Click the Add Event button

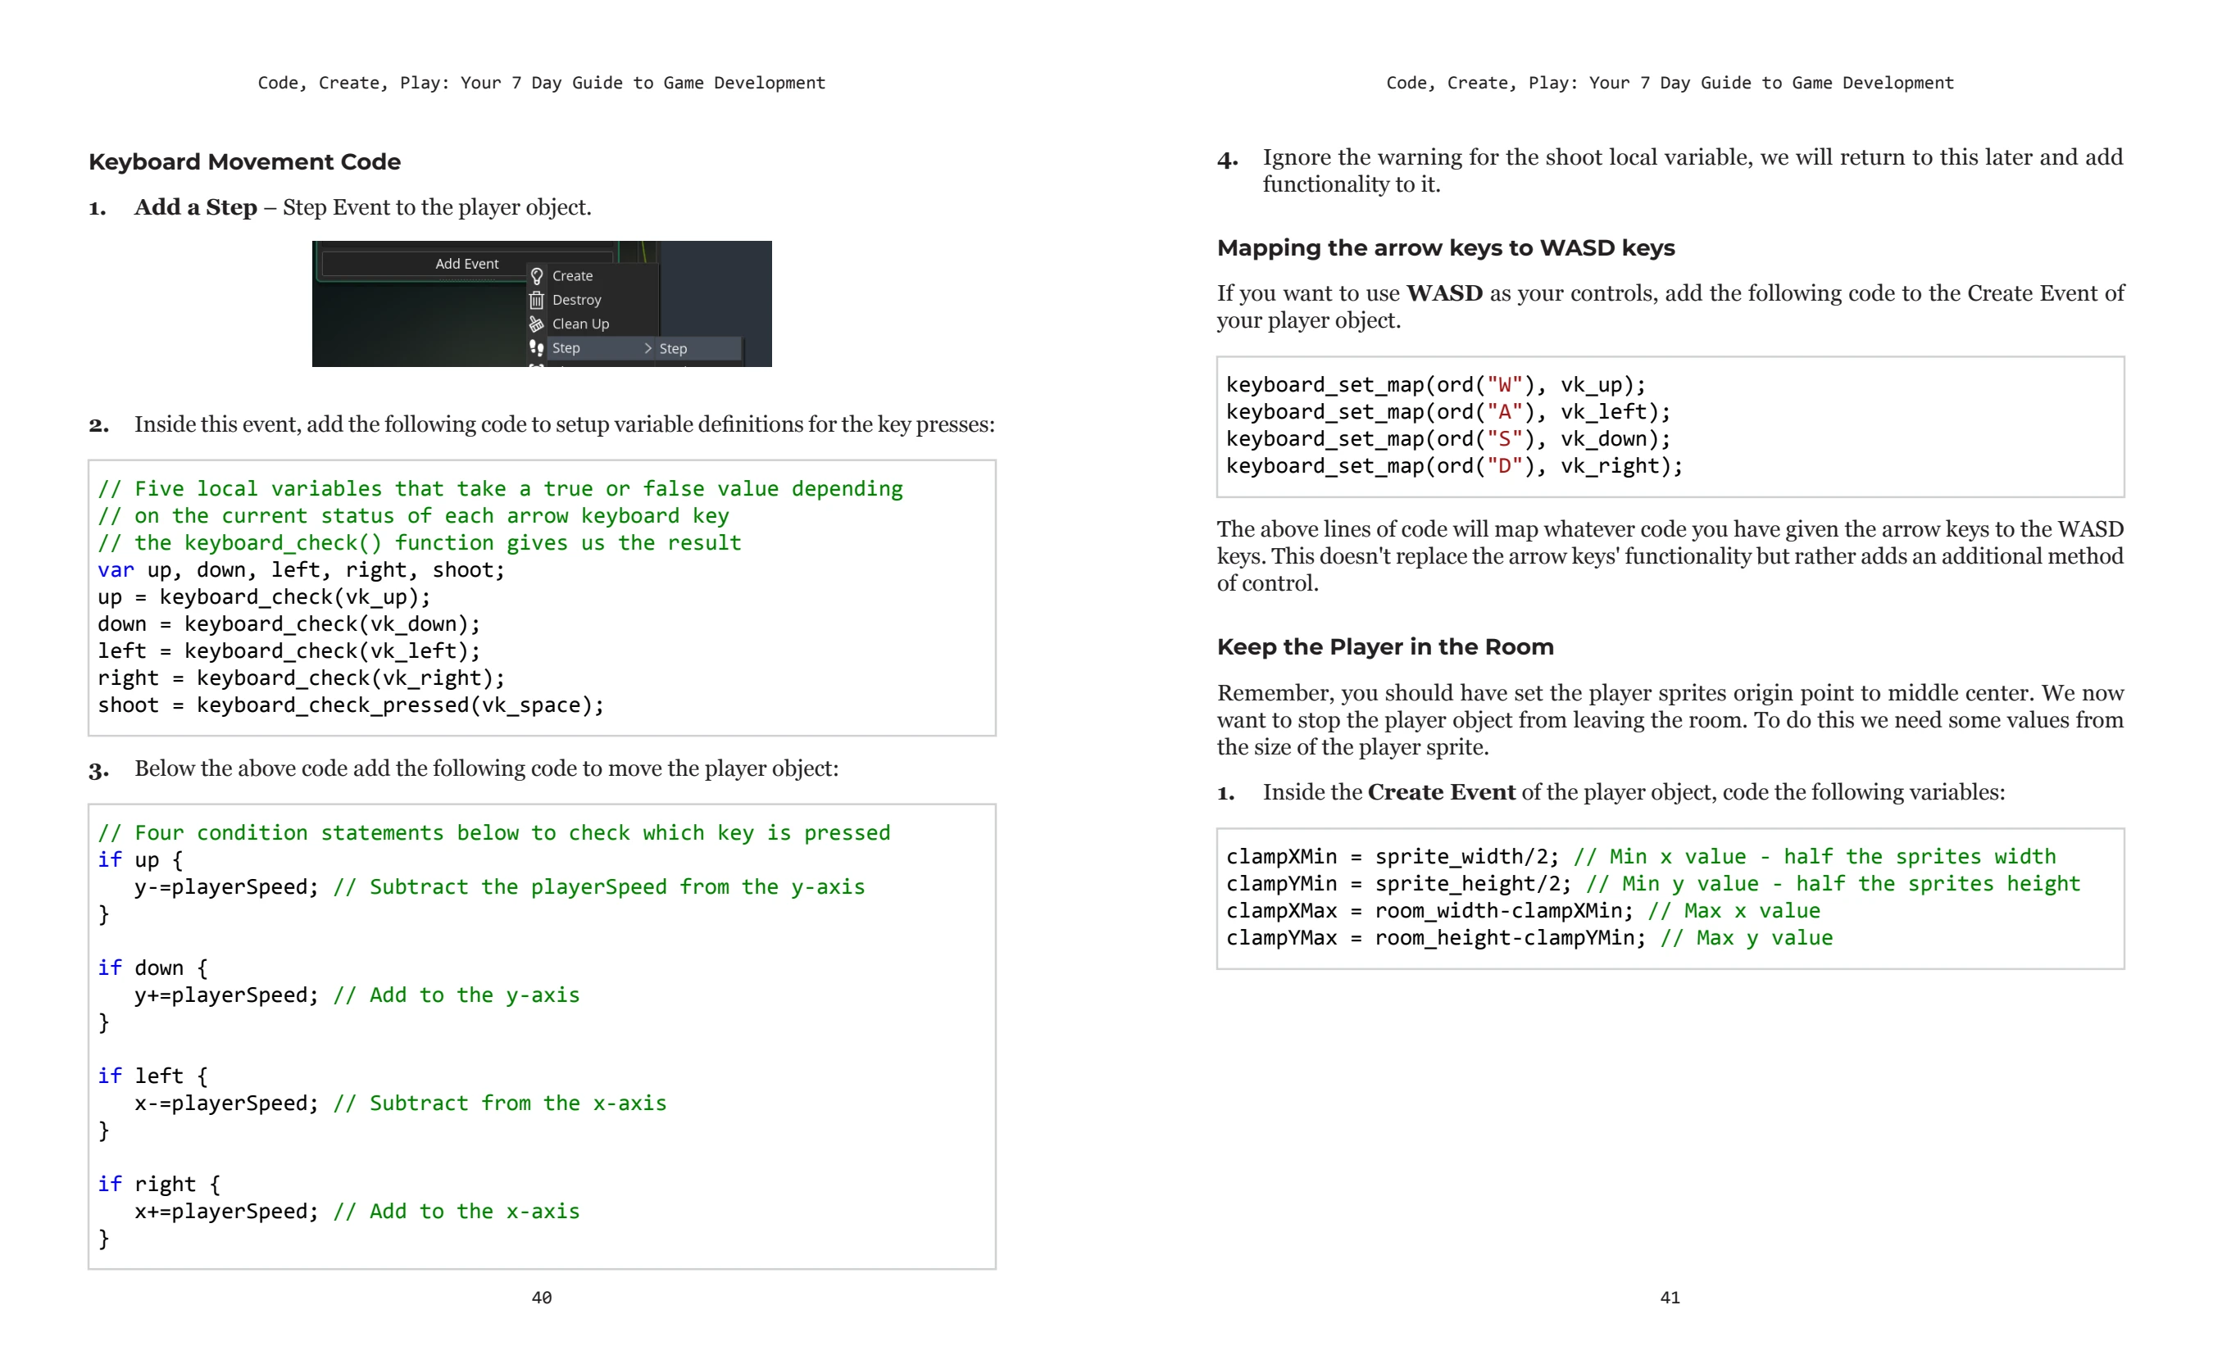(x=466, y=264)
